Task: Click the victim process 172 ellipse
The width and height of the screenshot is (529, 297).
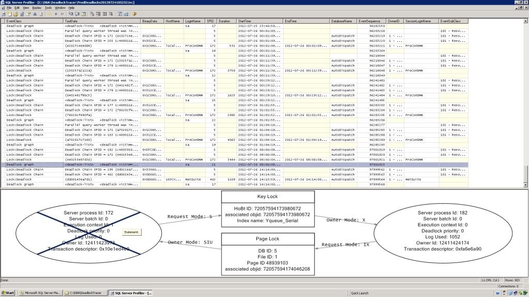Action: (x=89, y=233)
